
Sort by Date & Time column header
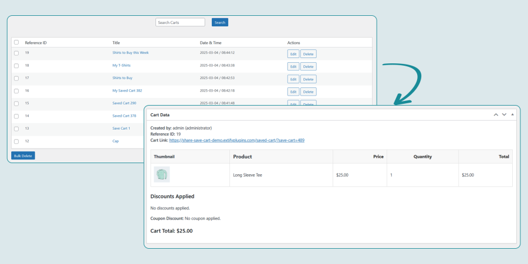[211, 43]
